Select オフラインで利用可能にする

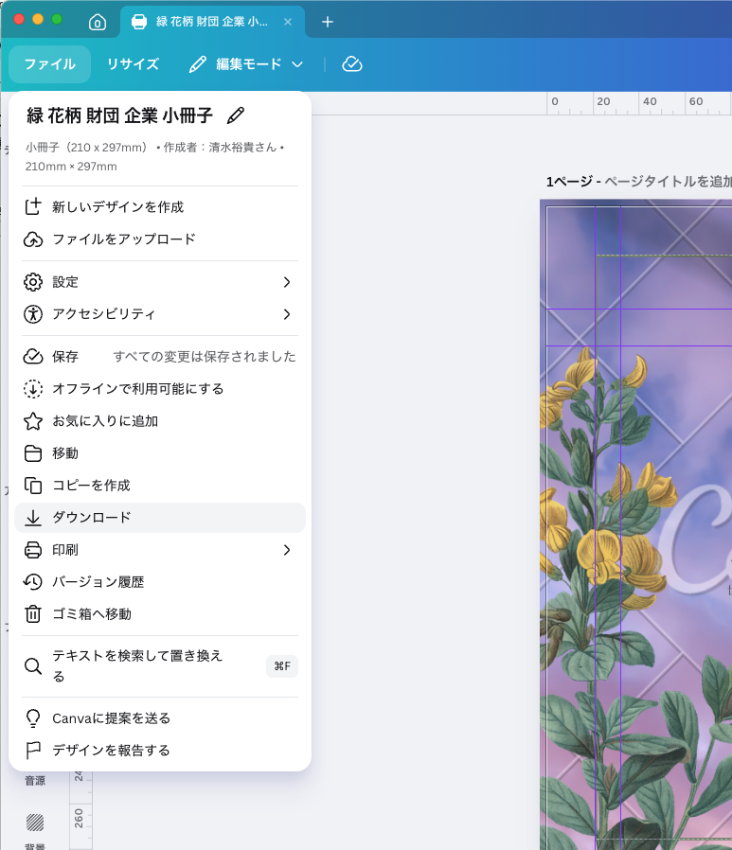tap(160, 389)
